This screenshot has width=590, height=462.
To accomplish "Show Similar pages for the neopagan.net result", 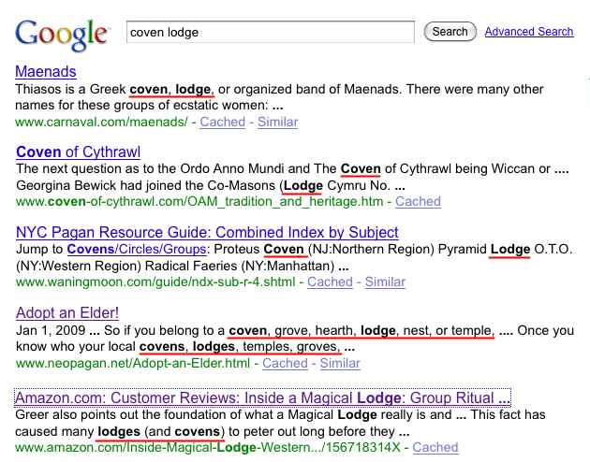I will pos(340,363).
